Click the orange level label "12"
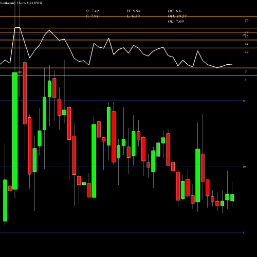Viewport: 257px width, 257px height. [x=247, y=52]
